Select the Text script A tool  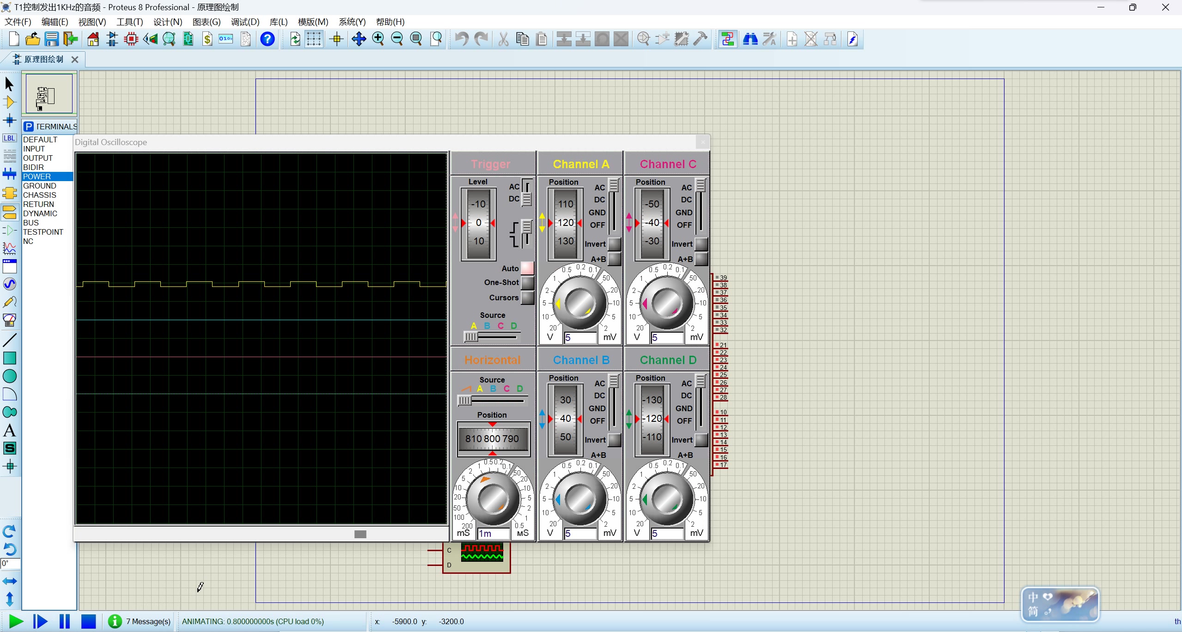coord(9,431)
